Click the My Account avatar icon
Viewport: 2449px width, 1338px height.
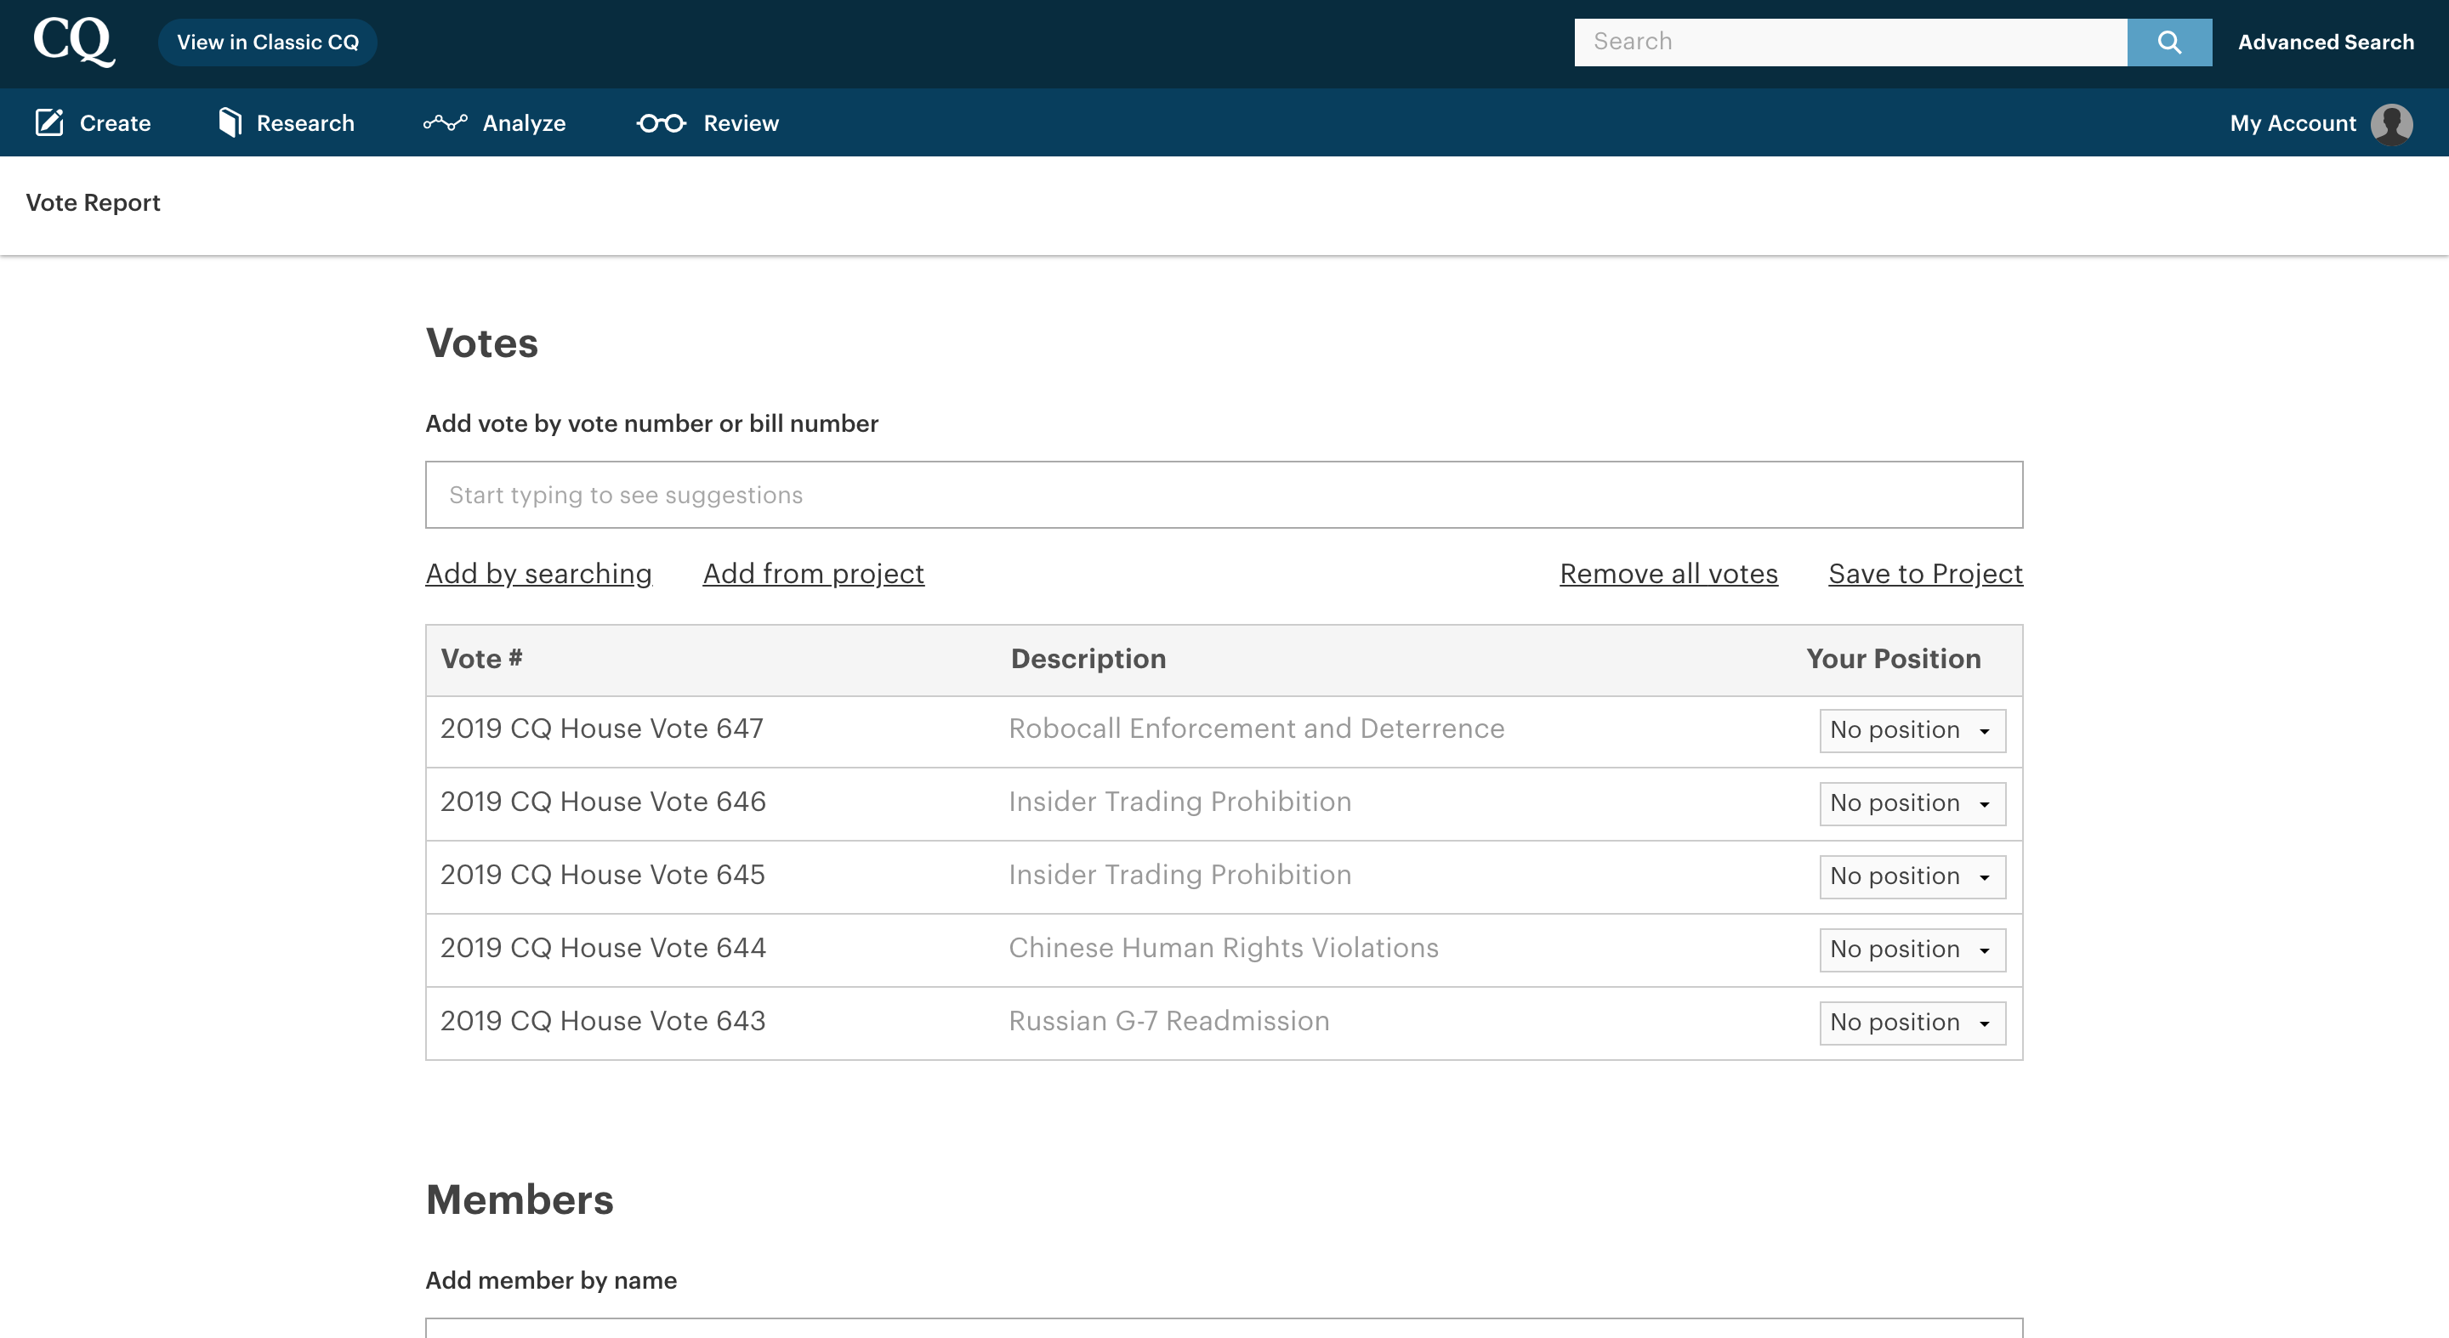(x=2391, y=123)
